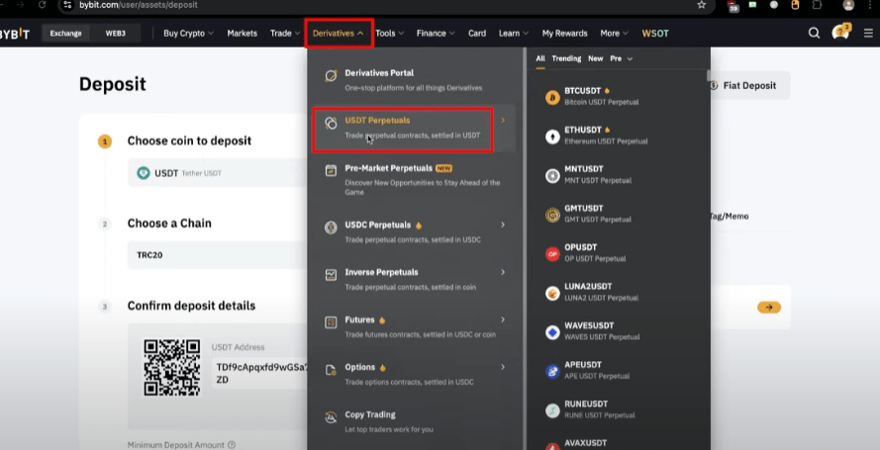This screenshot has width=880, height=450.
Task: Click the yellow arrow button
Action: pos(769,308)
